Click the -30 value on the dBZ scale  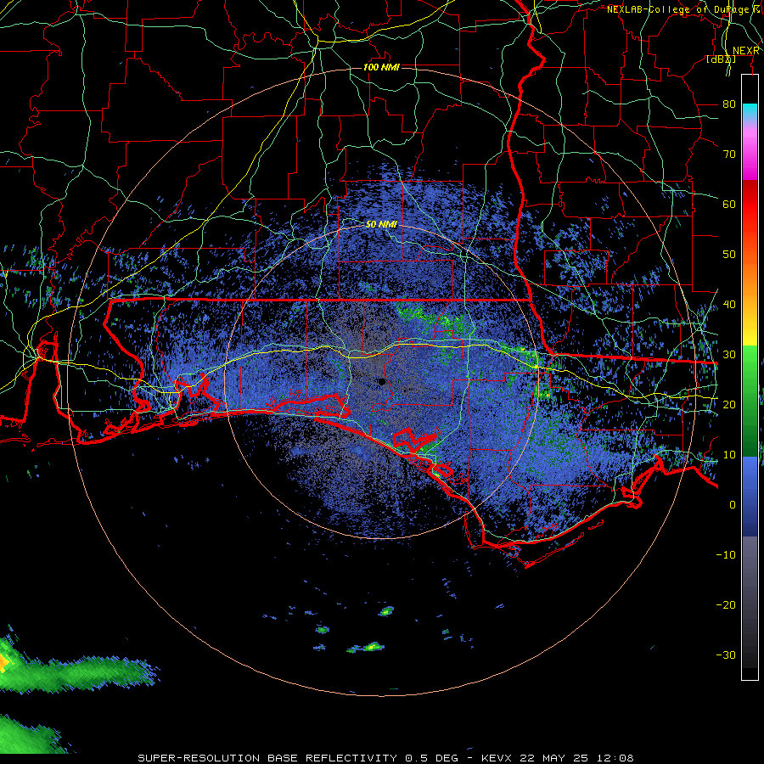pos(726,654)
